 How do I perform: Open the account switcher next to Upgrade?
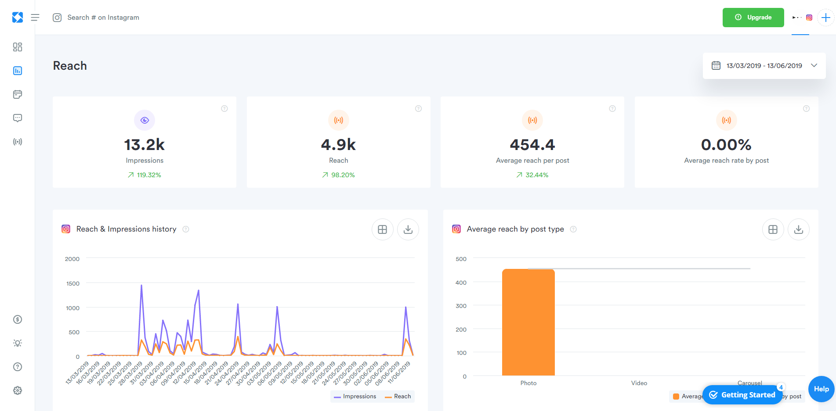(802, 18)
